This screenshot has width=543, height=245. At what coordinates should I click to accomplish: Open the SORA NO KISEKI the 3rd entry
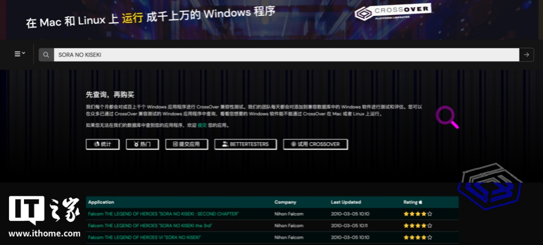point(150,226)
